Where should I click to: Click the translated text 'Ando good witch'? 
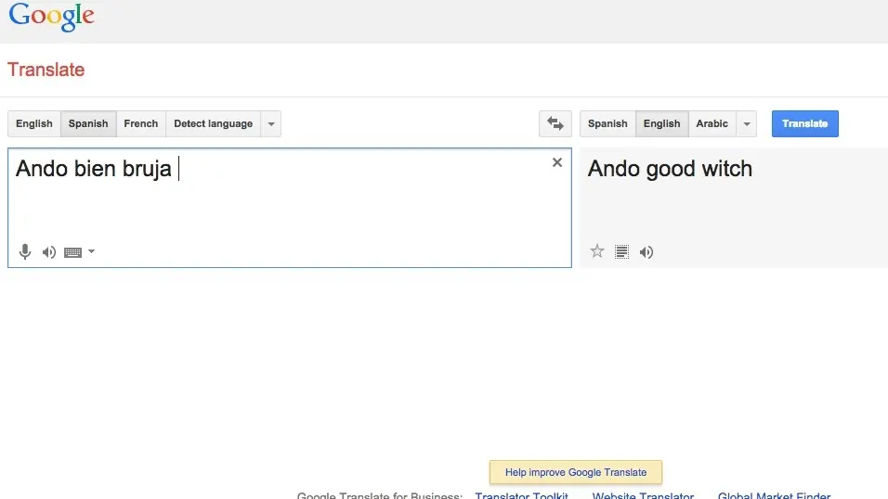(670, 169)
